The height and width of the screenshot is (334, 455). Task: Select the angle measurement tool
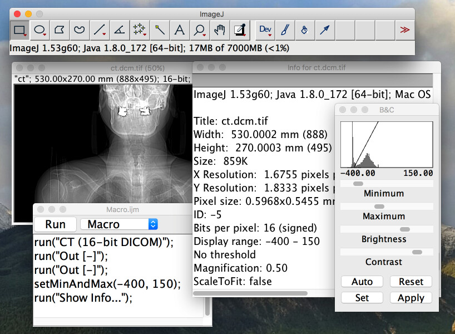tap(120, 30)
